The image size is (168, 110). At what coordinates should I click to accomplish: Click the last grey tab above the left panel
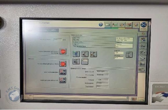pos(53,30)
